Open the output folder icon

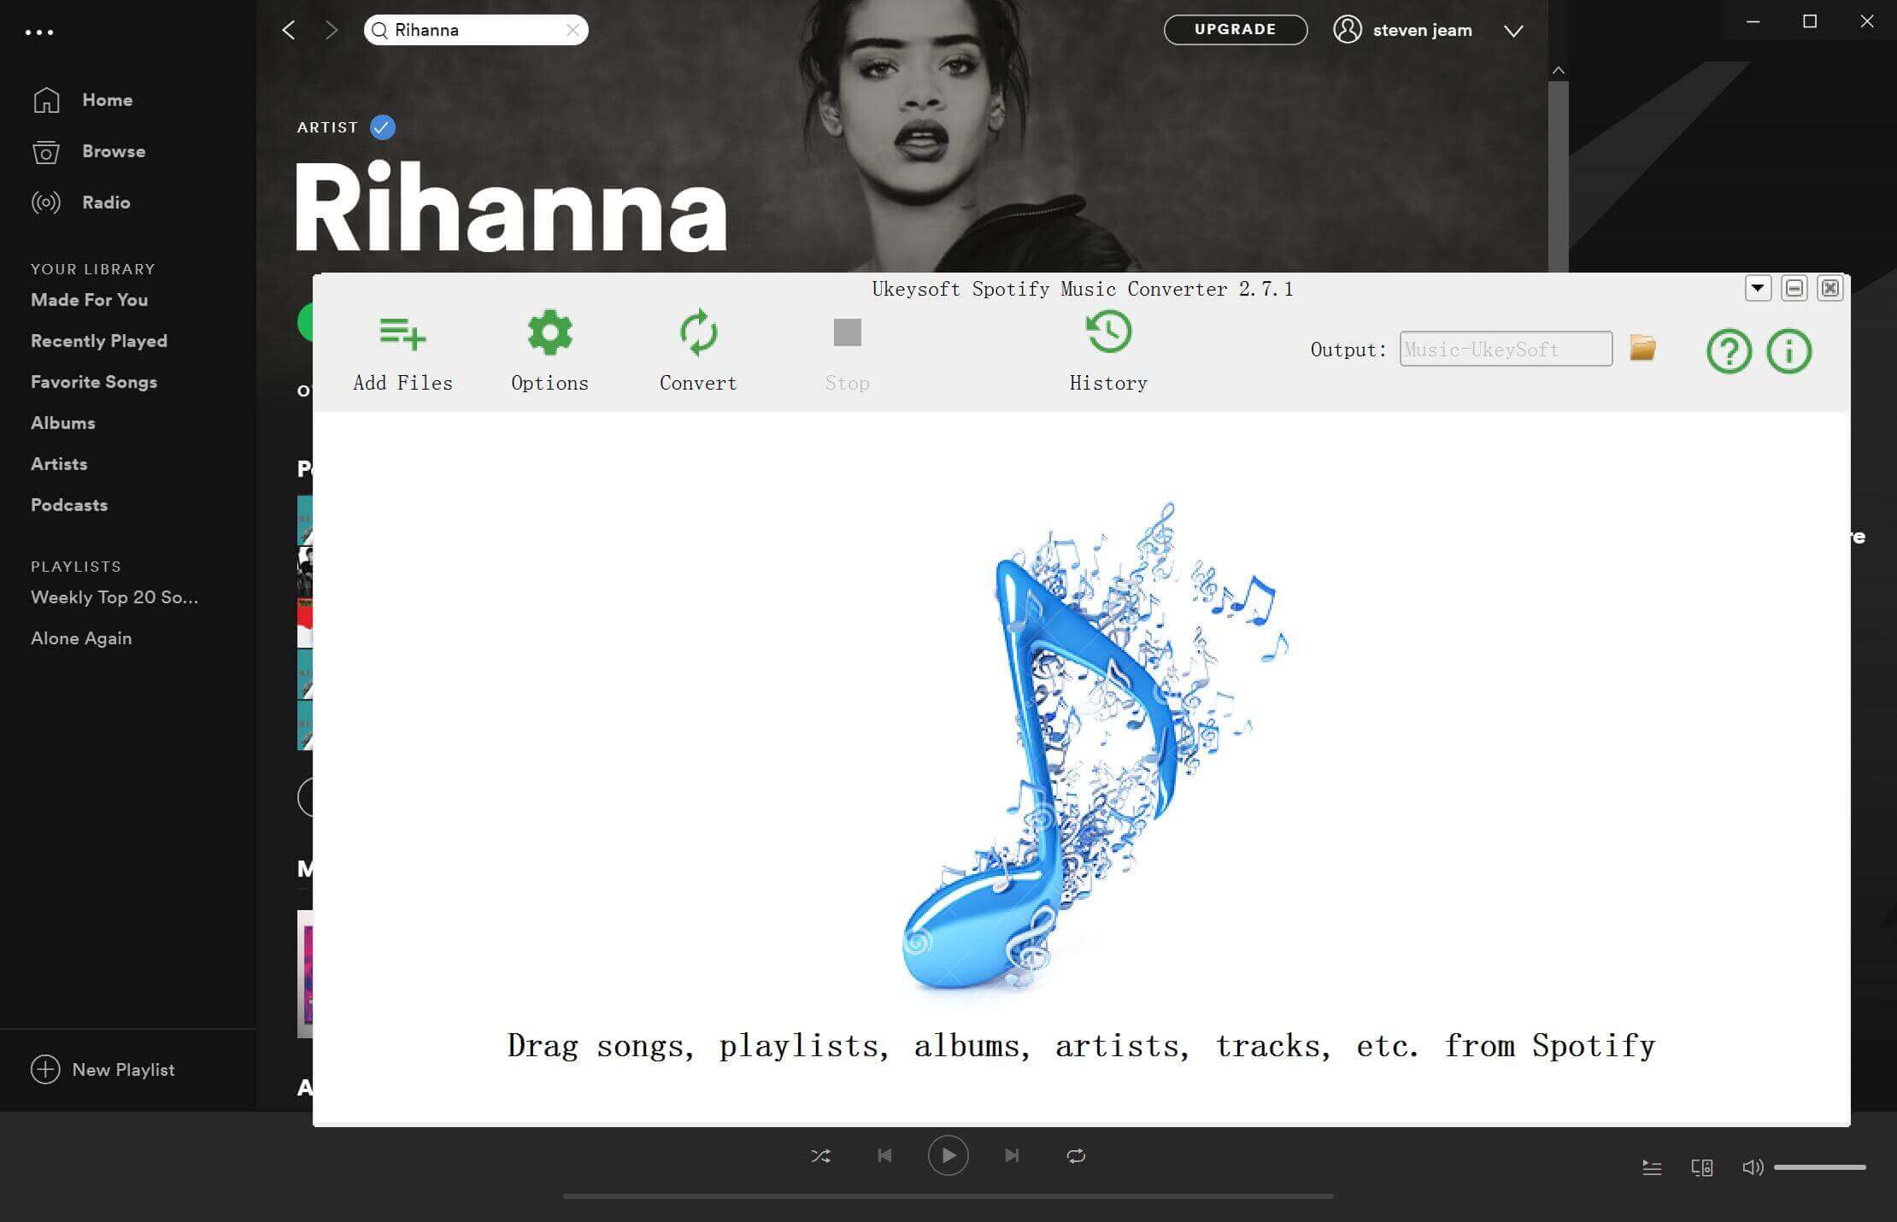[1644, 349]
